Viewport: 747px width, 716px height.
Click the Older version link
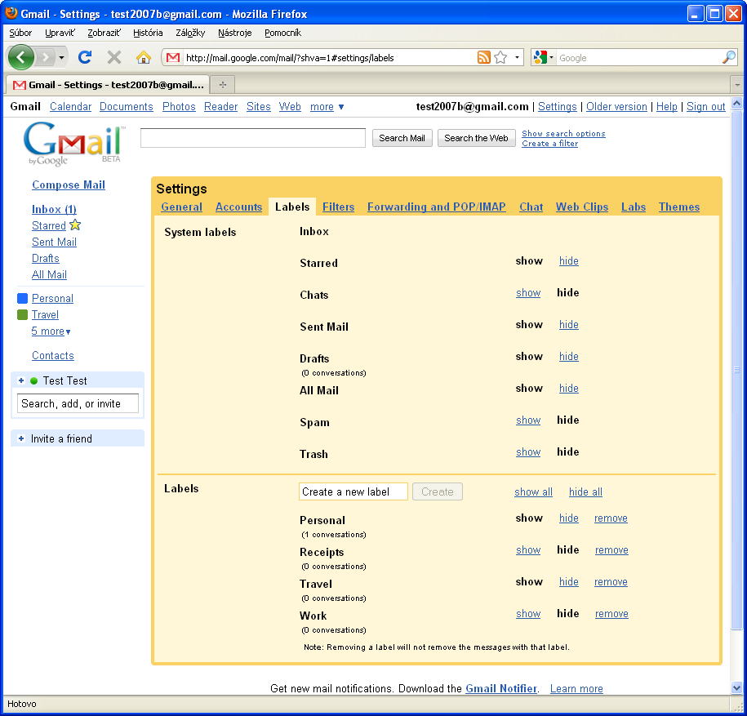pos(616,107)
